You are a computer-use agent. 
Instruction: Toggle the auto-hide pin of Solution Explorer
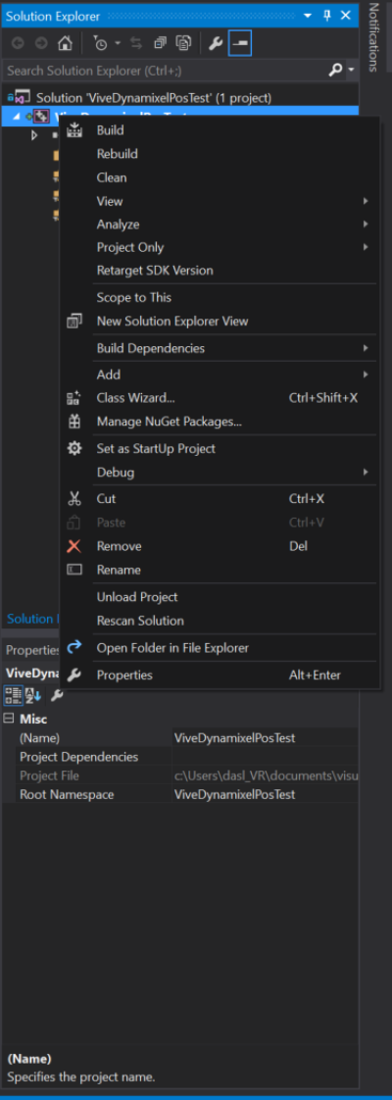(x=326, y=16)
